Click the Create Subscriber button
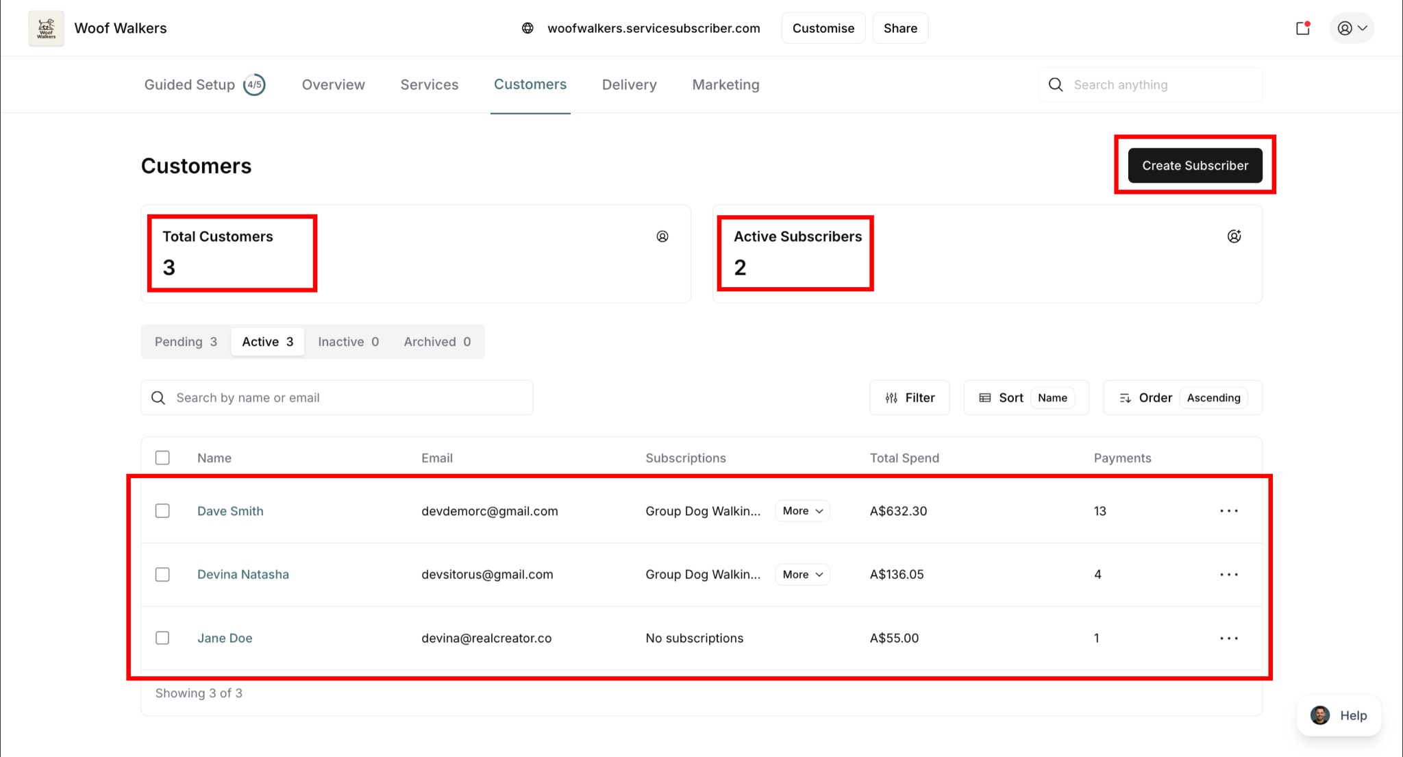Image resolution: width=1403 pixels, height=757 pixels. coord(1195,166)
